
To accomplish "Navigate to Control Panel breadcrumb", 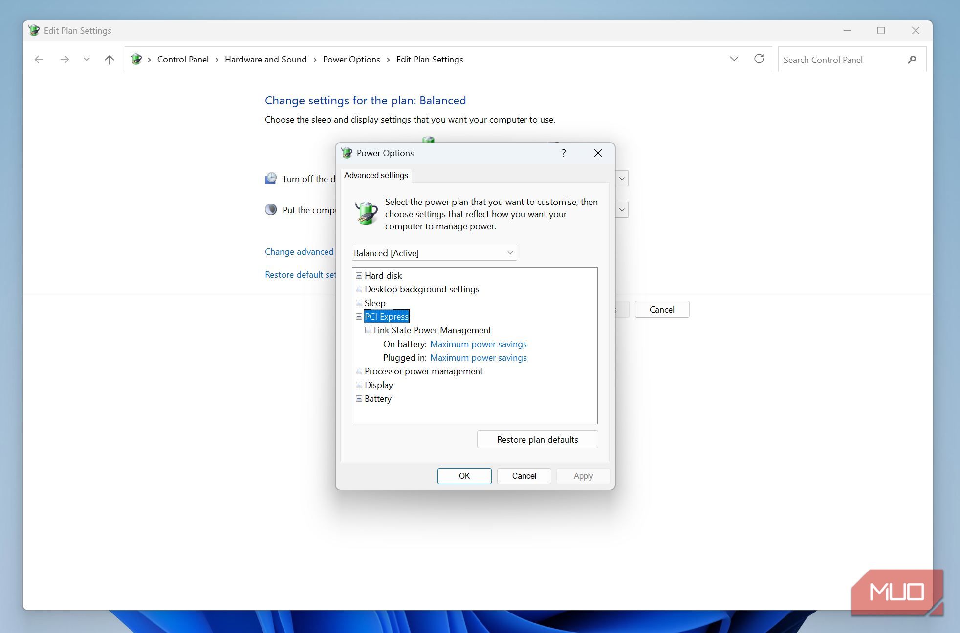I will [183, 60].
